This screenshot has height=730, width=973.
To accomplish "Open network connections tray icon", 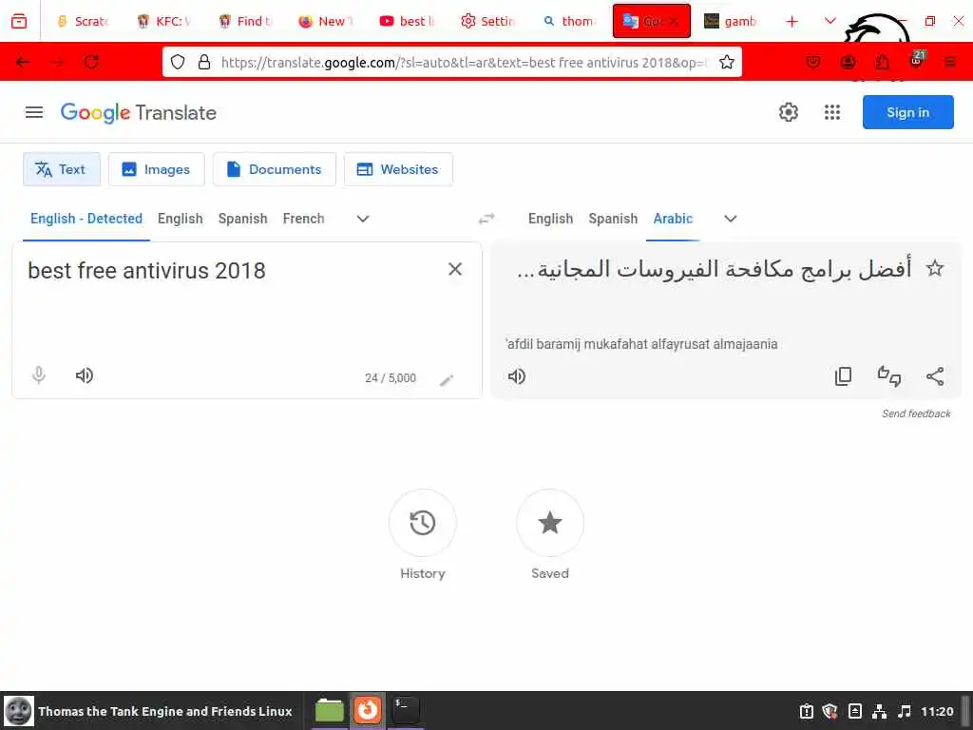I will click(x=879, y=711).
